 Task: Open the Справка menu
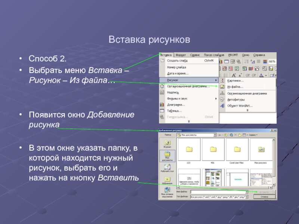point(259,55)
